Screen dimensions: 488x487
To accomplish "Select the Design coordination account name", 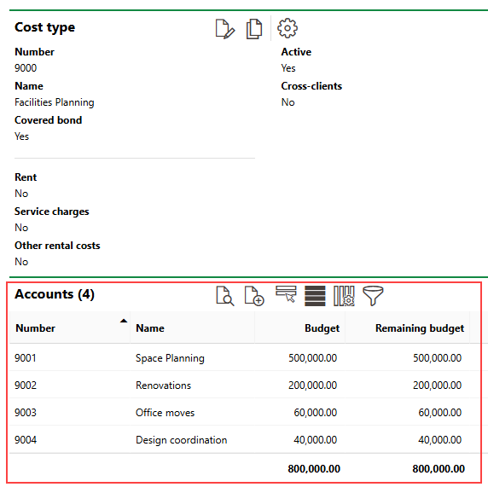I will tap(181, 440).
